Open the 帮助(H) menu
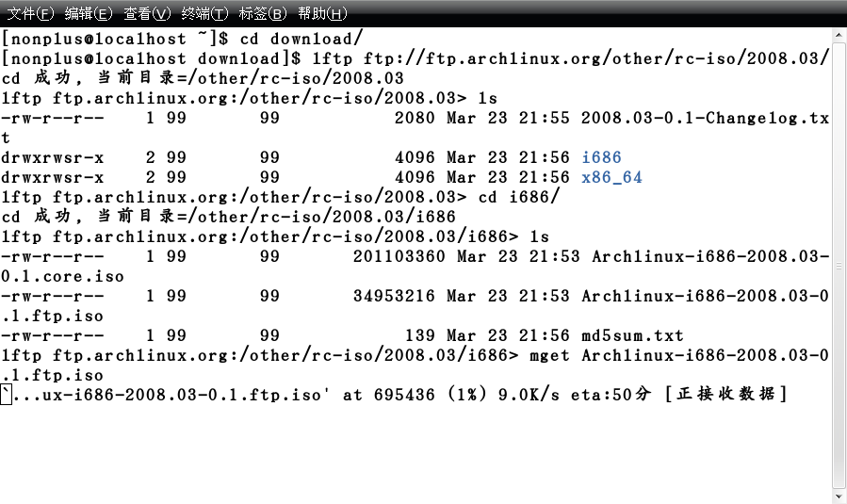This screenshot has width=847, height=504. click(x=322, y=13)
